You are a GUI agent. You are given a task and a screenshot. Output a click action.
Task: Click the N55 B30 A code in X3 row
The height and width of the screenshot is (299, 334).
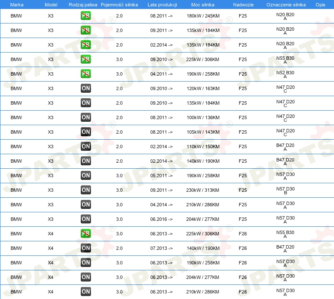(x=285, y=60)
